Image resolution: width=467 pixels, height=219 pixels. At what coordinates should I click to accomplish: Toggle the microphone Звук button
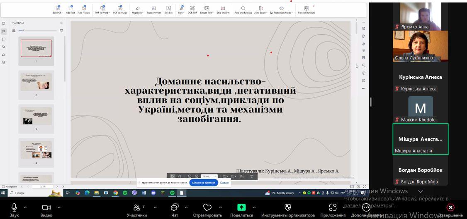click(14, 209)
